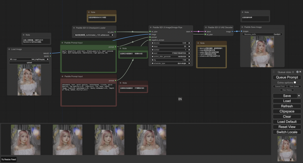Click the Switch Locale button

pyautogui.click(x=287, y=132)
